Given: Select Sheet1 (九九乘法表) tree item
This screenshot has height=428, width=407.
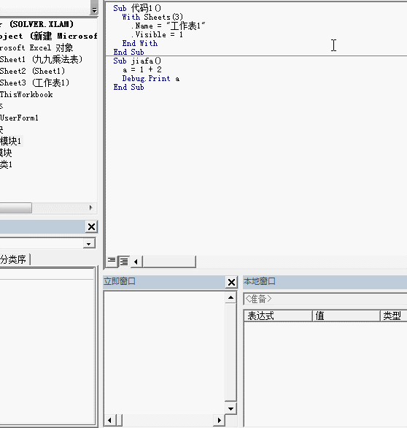Looking at the screenshot, I should click(41, 59).
